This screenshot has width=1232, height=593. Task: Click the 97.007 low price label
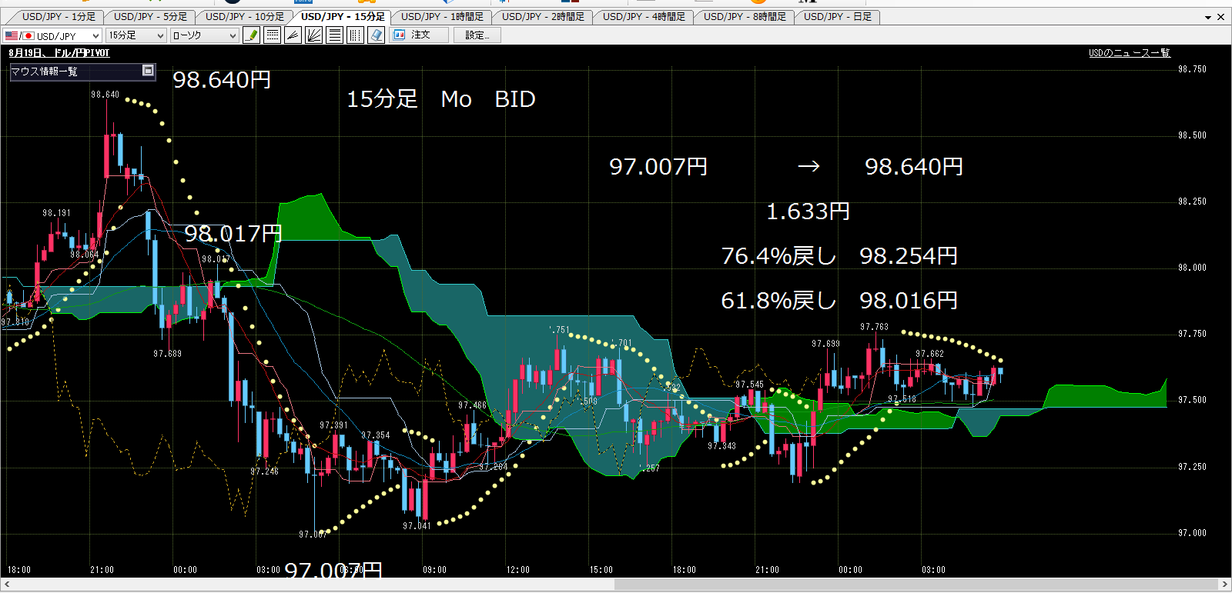pos(313,534)
